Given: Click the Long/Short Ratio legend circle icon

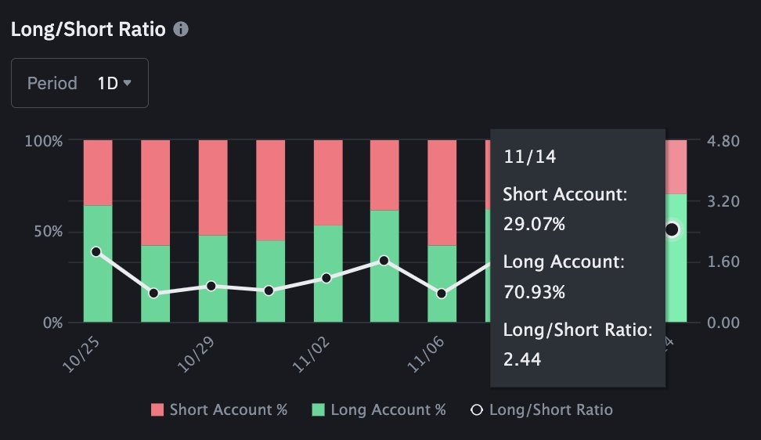Looking at the screenshot, I should click(477, 409).
